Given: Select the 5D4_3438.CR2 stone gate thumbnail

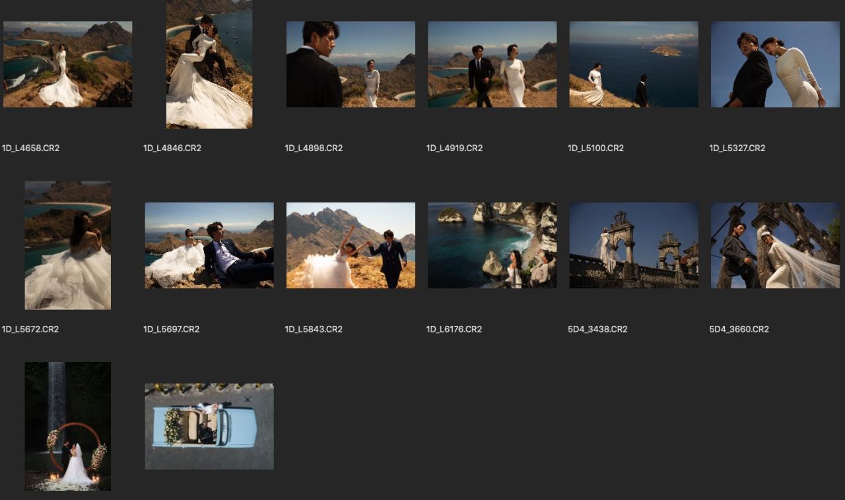Looking at the screenshot, I should pyautogui.click(x=633, y=245).
